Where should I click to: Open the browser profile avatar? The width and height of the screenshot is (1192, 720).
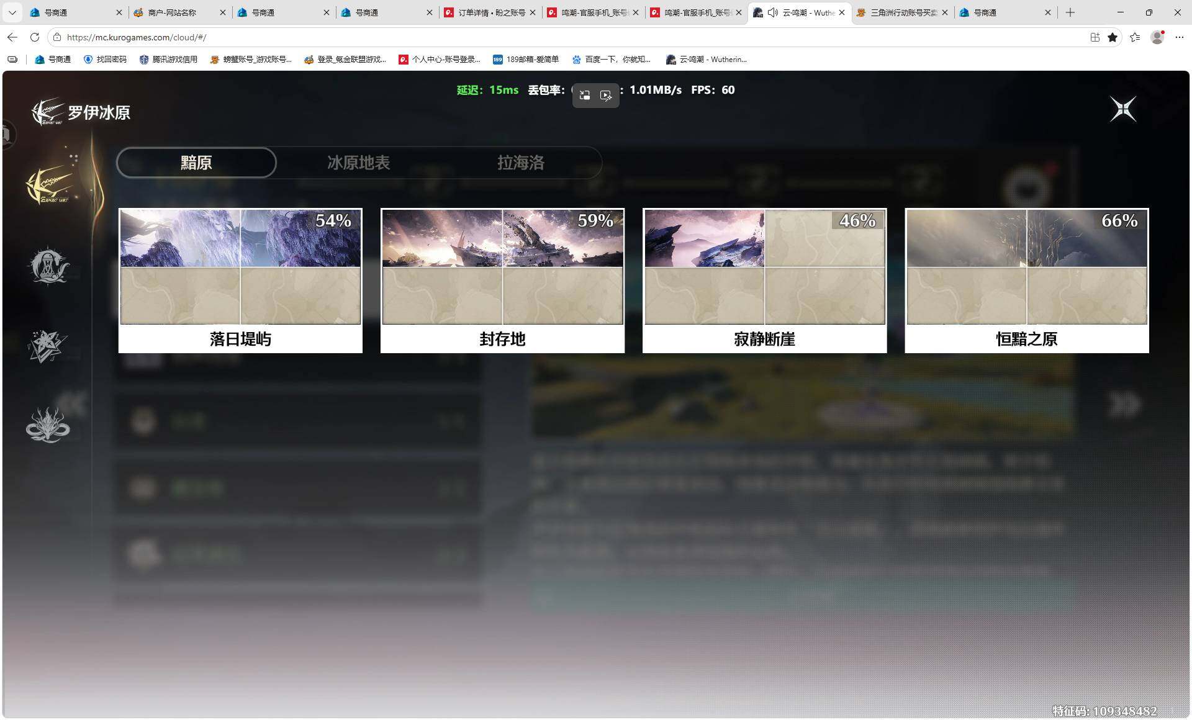1157,37
